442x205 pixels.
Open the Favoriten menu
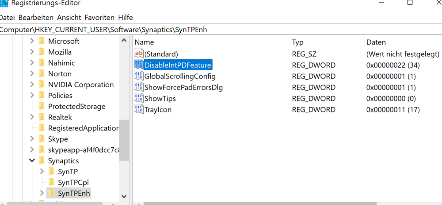click(99, 18)
